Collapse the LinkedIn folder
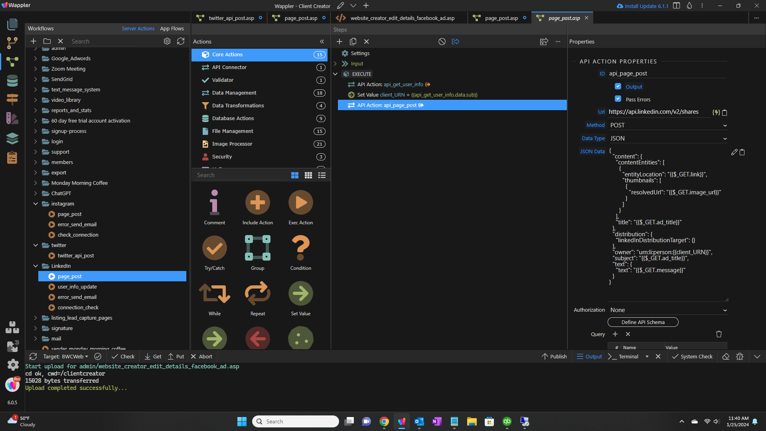 [36, 266]
